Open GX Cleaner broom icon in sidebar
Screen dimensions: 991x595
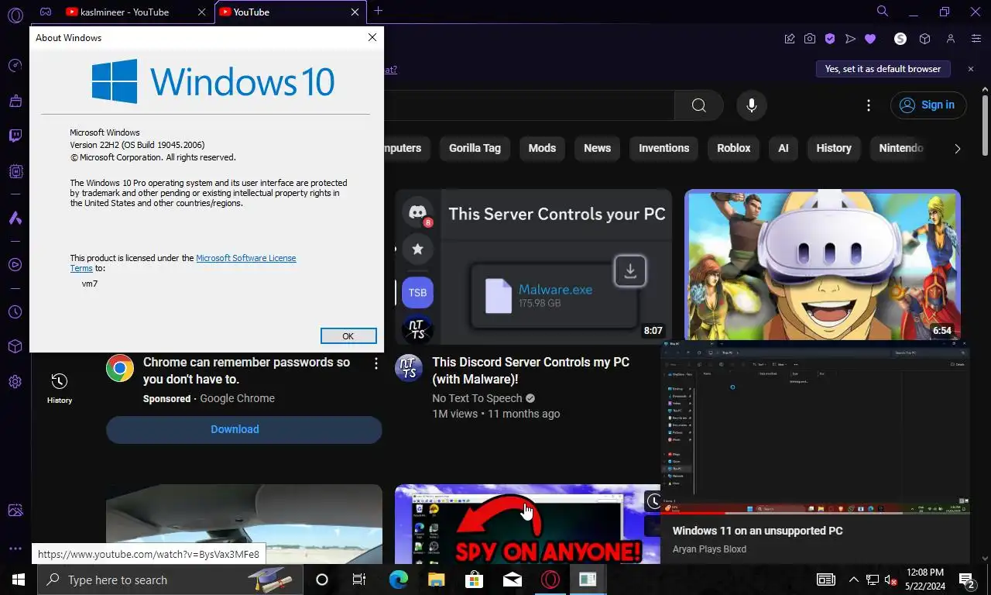(x=15, y=101)
